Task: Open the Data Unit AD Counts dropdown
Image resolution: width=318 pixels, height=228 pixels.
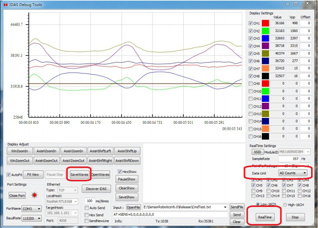Action: (x=293, y=173)
